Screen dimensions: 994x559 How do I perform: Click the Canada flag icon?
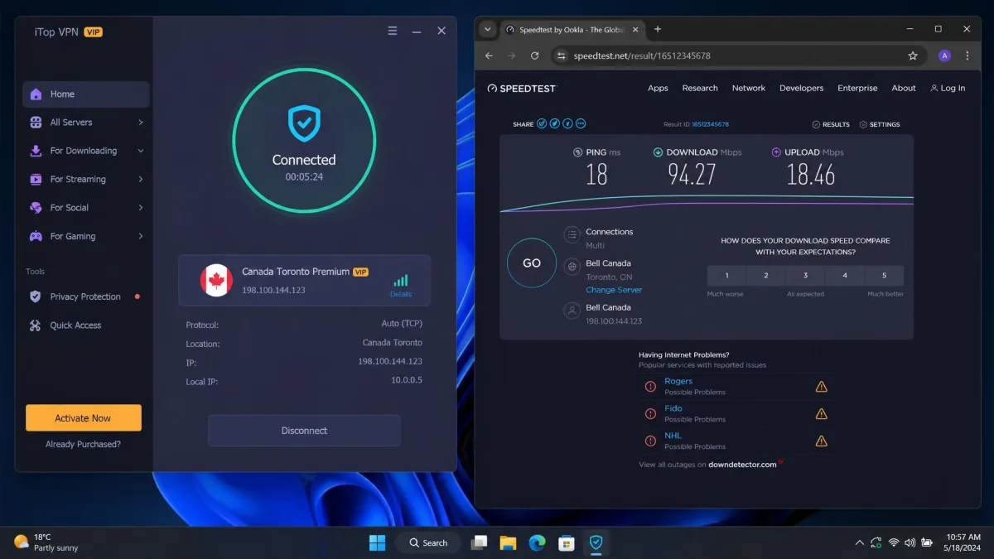click(216, 280)
